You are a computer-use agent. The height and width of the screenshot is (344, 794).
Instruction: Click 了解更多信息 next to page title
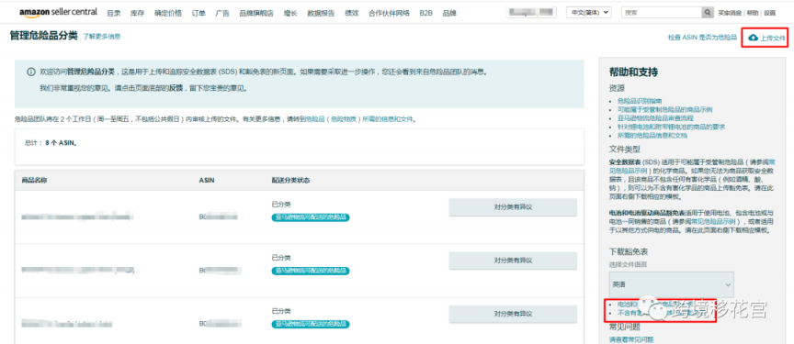[102, 37]
